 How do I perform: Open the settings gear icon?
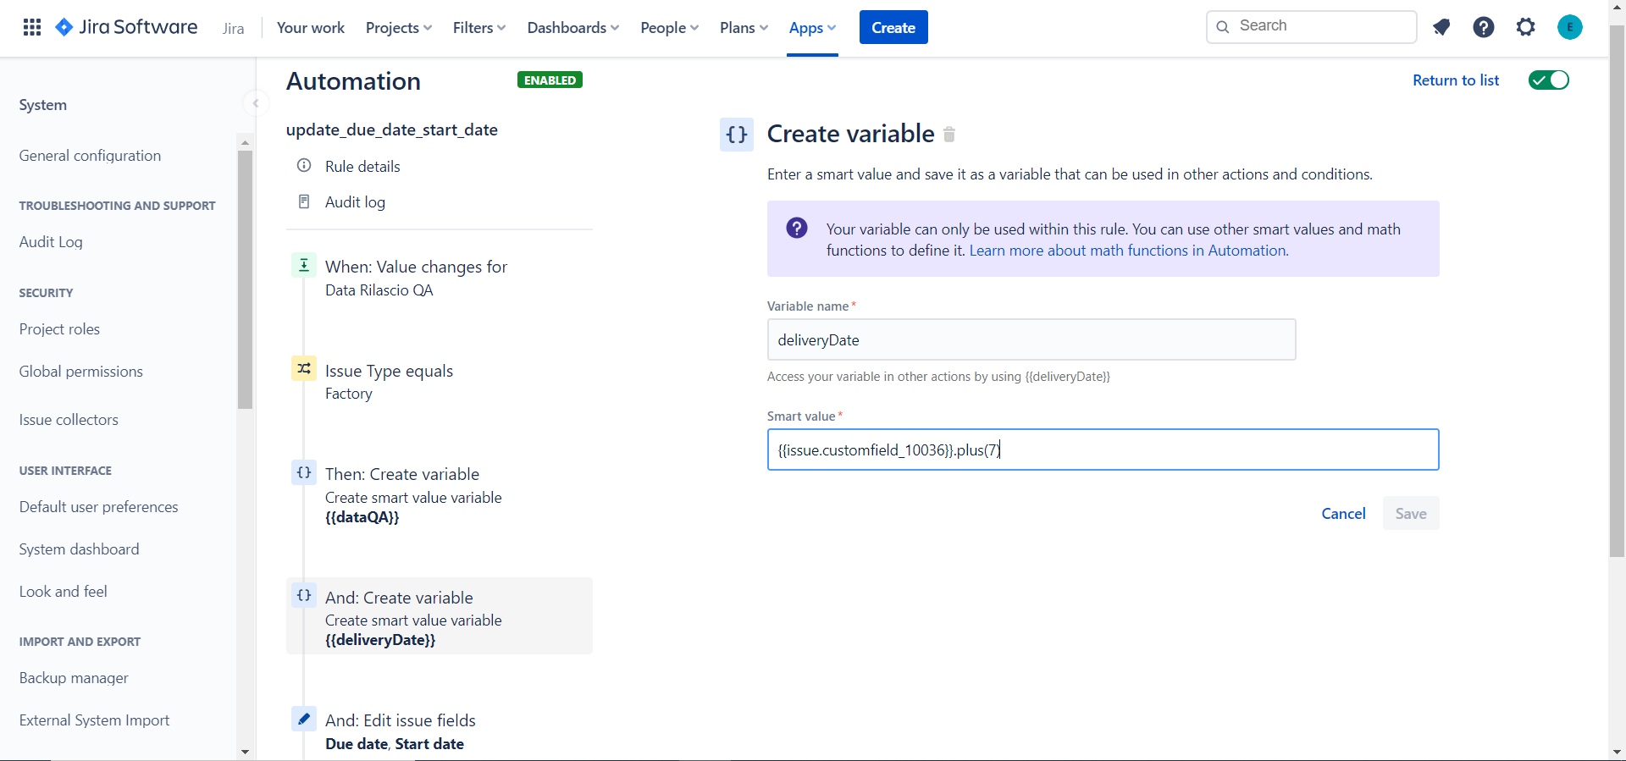[x=1526, y=27]
